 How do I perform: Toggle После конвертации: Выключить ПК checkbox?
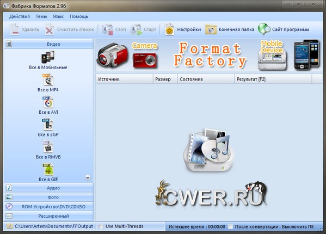[x=230, y=226]
